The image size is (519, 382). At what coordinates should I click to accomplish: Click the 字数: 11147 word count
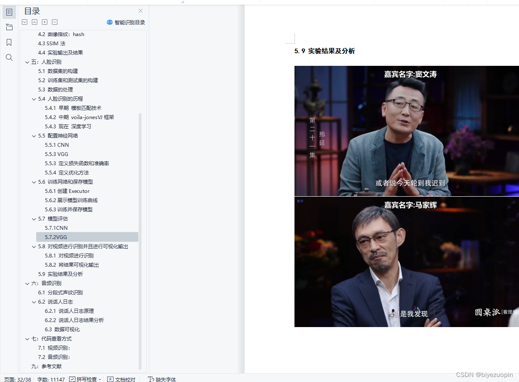point(51,379)
